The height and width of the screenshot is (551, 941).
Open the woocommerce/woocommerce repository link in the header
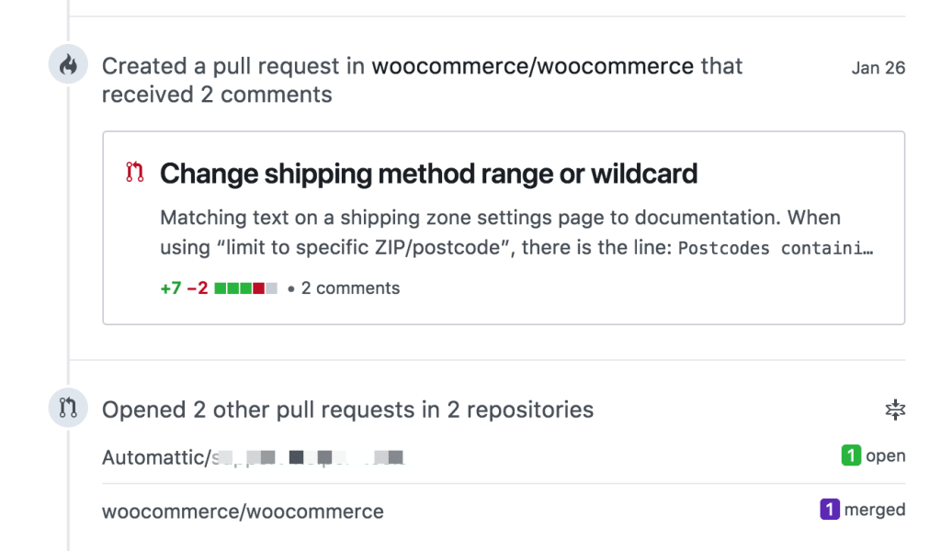pyautogui.click(x=533, y=65)
